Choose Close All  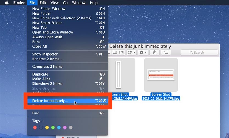[x=67, y=46]
